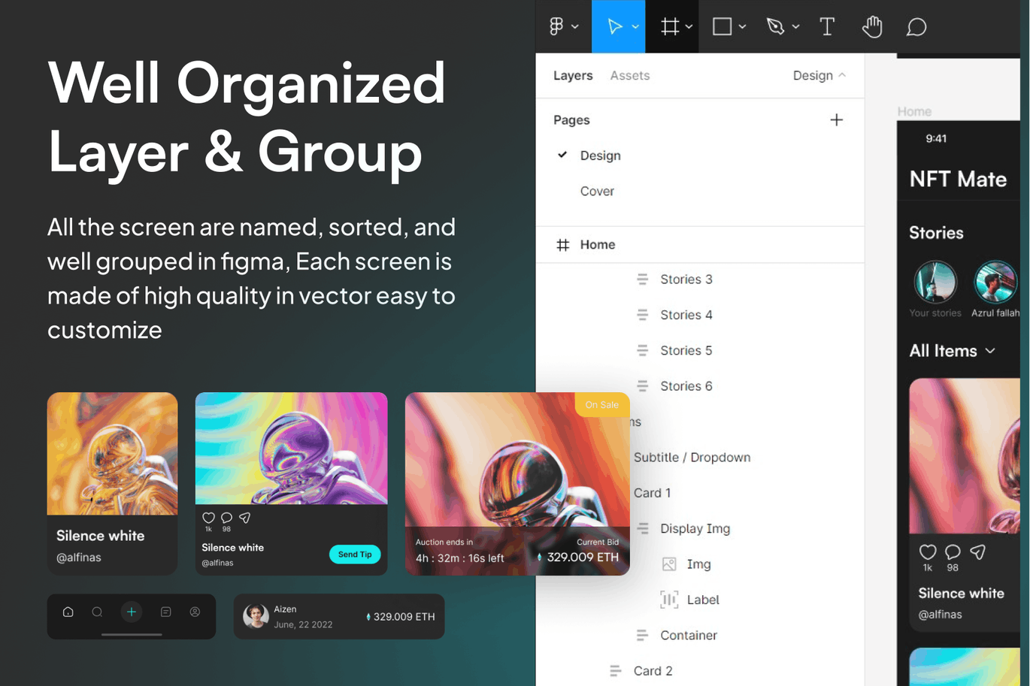Expand the Design panel dropdown
Screen dimensions: 1030x686
(819, 75)
